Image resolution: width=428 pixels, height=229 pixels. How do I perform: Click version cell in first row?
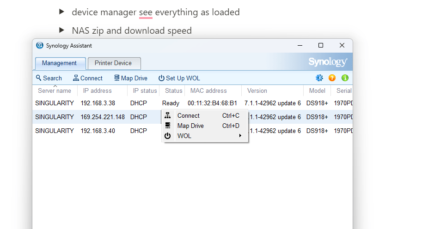(272, 103)
